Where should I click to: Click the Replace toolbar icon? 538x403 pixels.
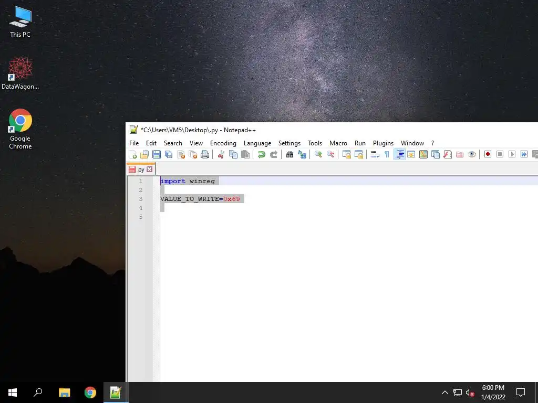(302, 154)
